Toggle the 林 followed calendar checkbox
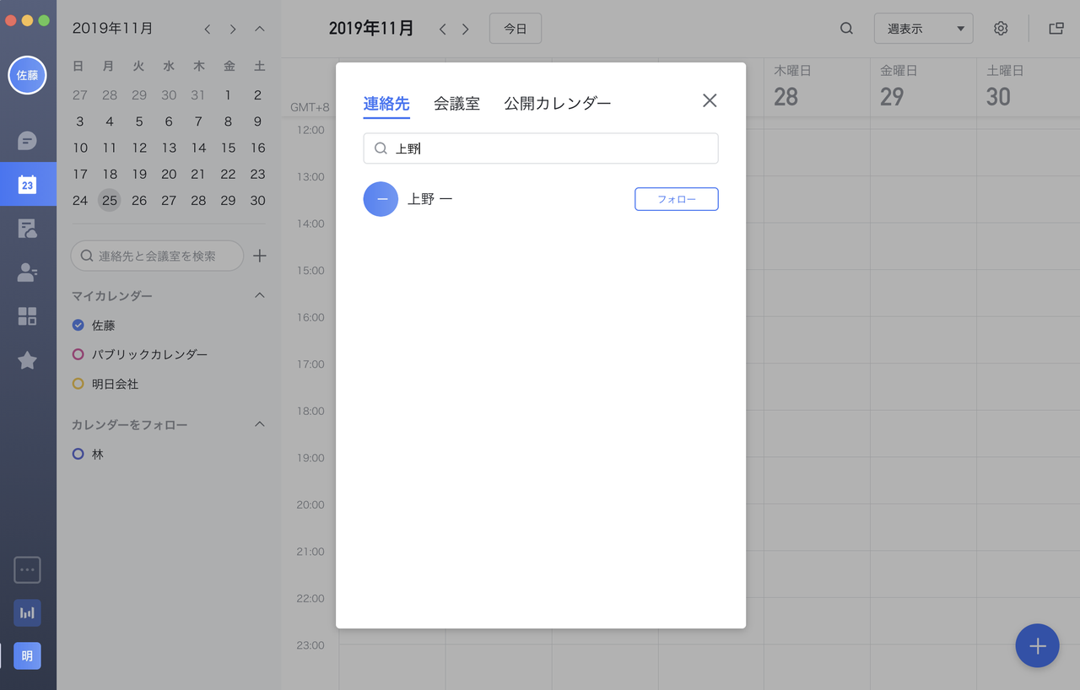This screenshot has height=690, width=1080. coord(78,454)
